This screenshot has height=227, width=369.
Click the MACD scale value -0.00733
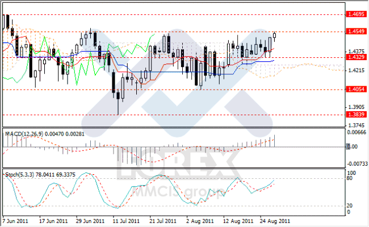pos(357,163)
